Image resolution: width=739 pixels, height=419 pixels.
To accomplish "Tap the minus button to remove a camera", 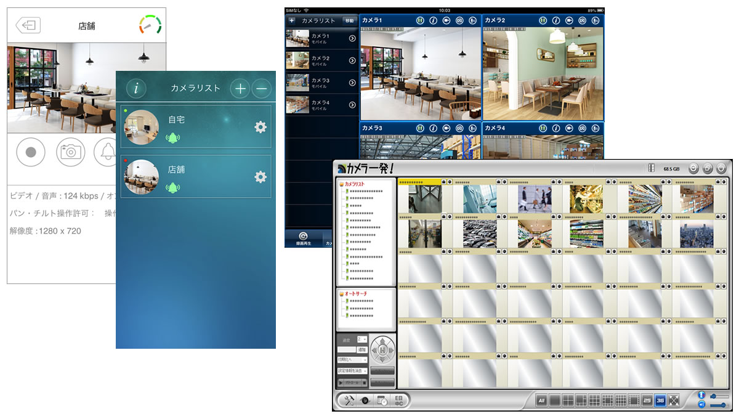I will tap(262, 89).
